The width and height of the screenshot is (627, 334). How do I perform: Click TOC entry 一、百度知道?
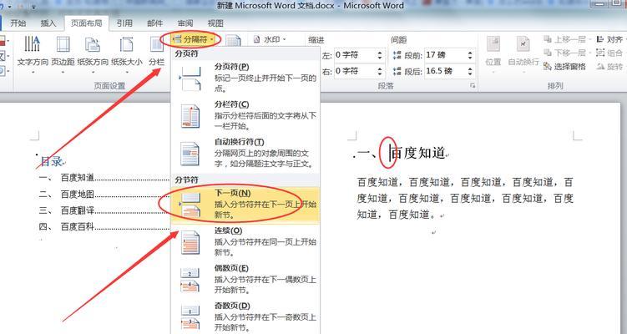point(104,178)
